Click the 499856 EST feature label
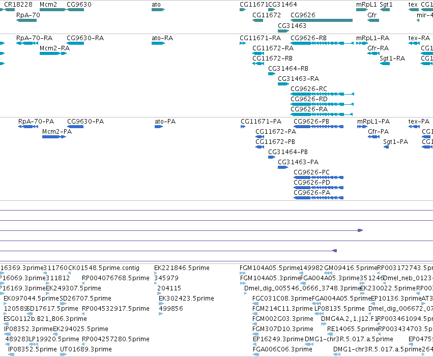Screen dimensions: 433x357 (171, 308)
